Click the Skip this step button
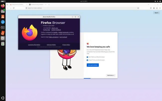The width and height of the screenshot is (162, 101). click(x=111, y=75)
